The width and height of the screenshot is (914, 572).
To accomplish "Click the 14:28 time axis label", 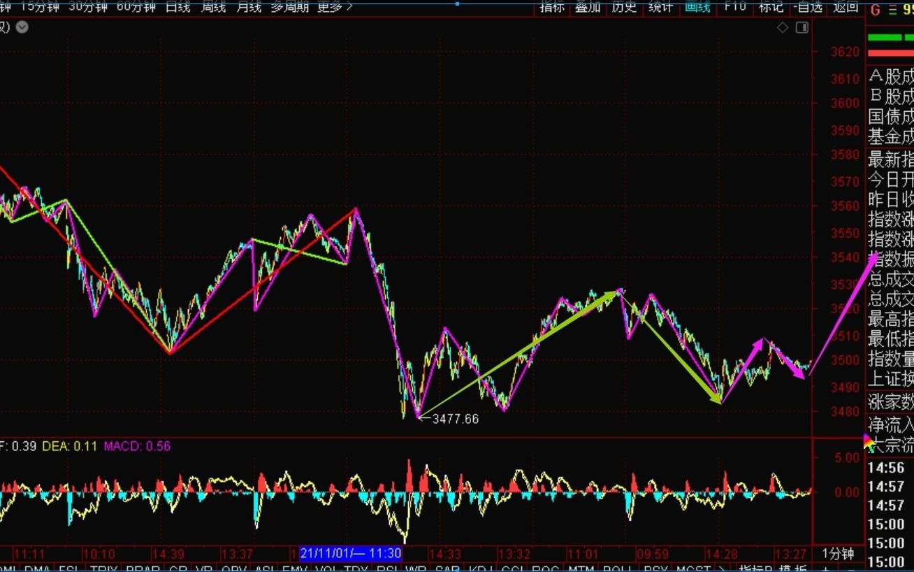I will (x=723, y=554).
